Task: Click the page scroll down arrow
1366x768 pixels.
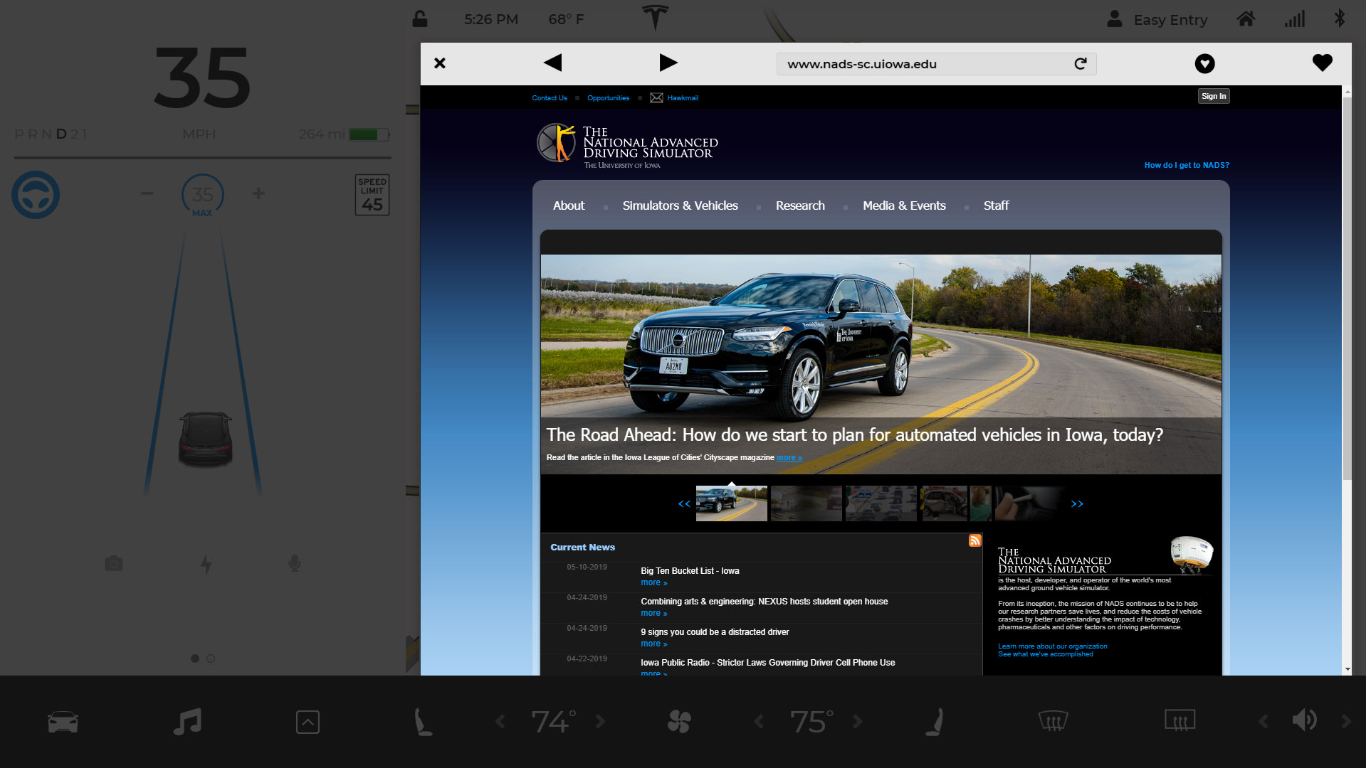Action: coord(1347,669)
